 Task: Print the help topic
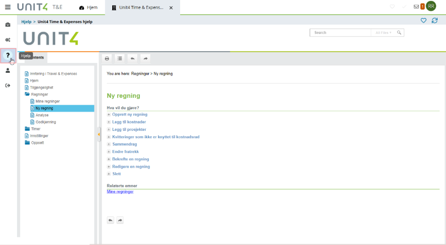coord(107,58)
